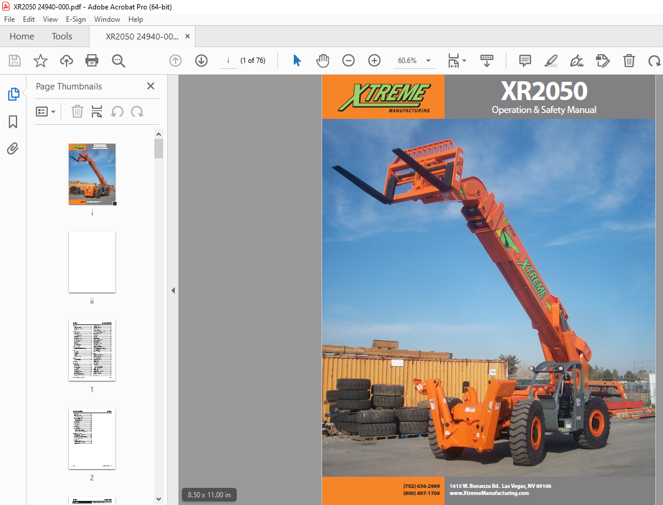Zoom in with plus button
The width and height of the screenshot is (663, 505).
374,61
